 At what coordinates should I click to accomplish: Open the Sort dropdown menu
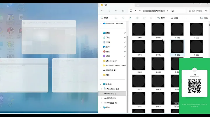(x=162, y=18)
